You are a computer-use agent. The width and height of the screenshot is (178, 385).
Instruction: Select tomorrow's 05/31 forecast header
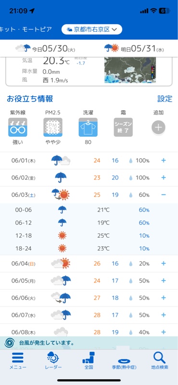coord(134,49)
